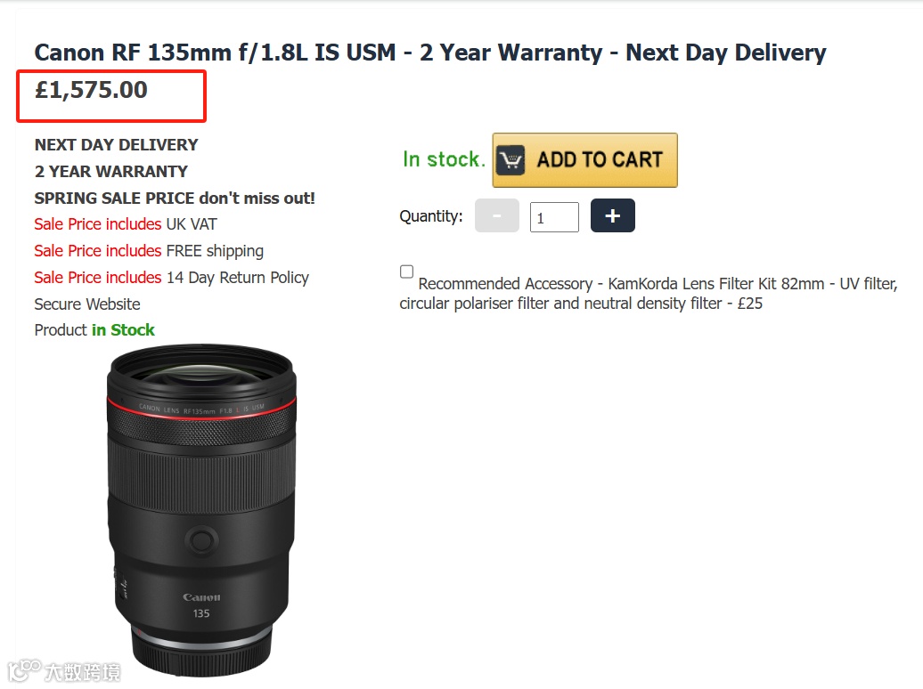Viewport: 923px width, 689px height.
Task: Click the 14 Day Return Policy line
Action: [x=171, y=278]
